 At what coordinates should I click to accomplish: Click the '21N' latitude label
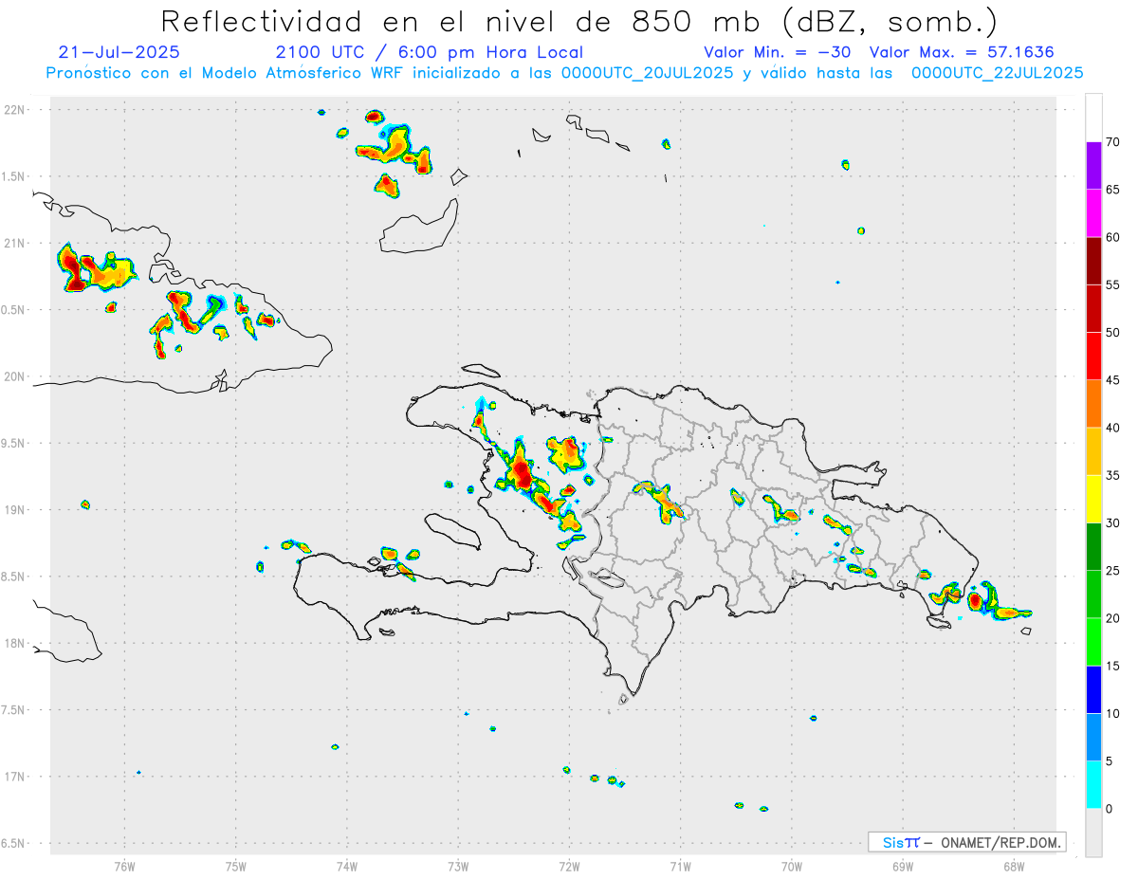click(16, 243)
